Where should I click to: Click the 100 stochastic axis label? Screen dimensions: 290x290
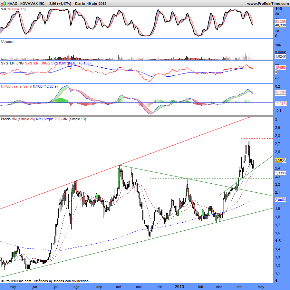tap(278, 9)
